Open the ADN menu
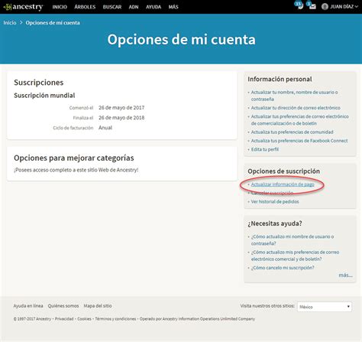This screenshot has width=362, height=342. pyautogui.click(x=134, y=7)
